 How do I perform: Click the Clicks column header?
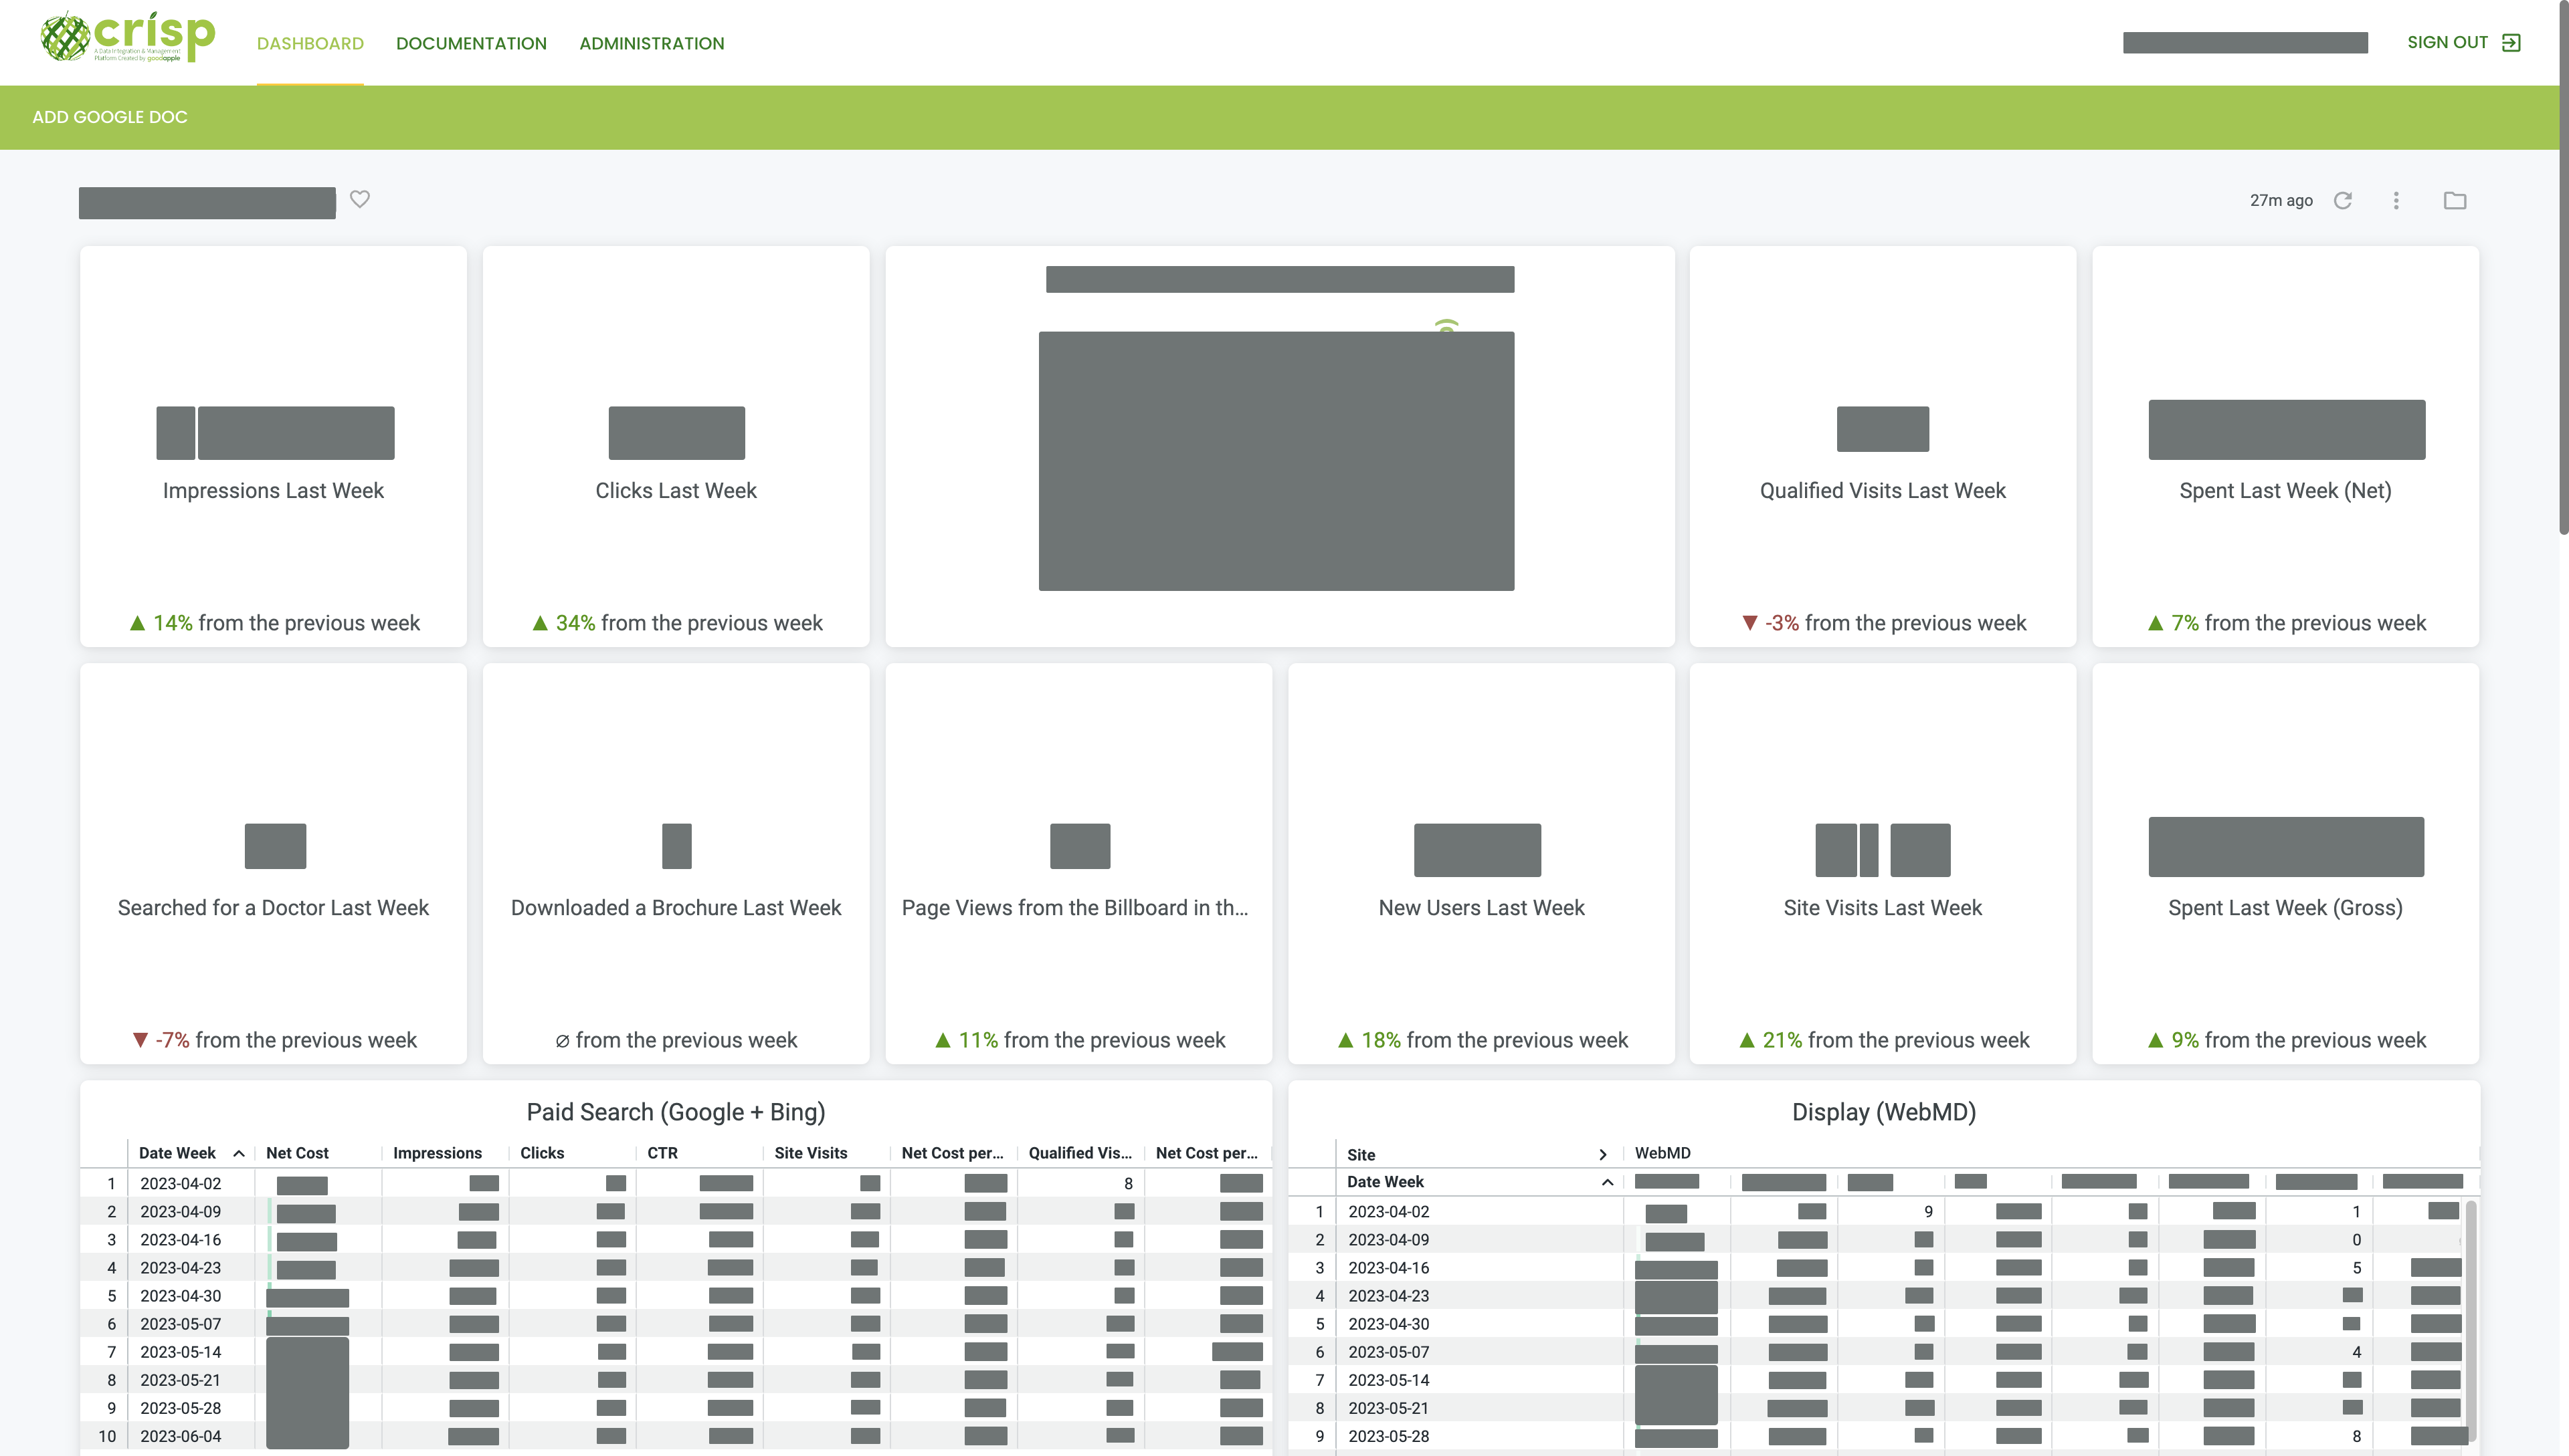[543, 1153]
